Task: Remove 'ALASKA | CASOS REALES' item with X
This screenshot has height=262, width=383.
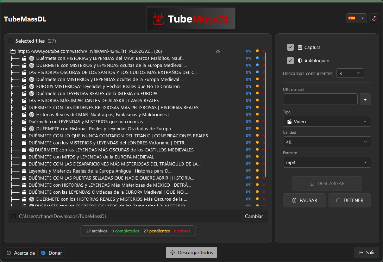Action: point(264,100)
